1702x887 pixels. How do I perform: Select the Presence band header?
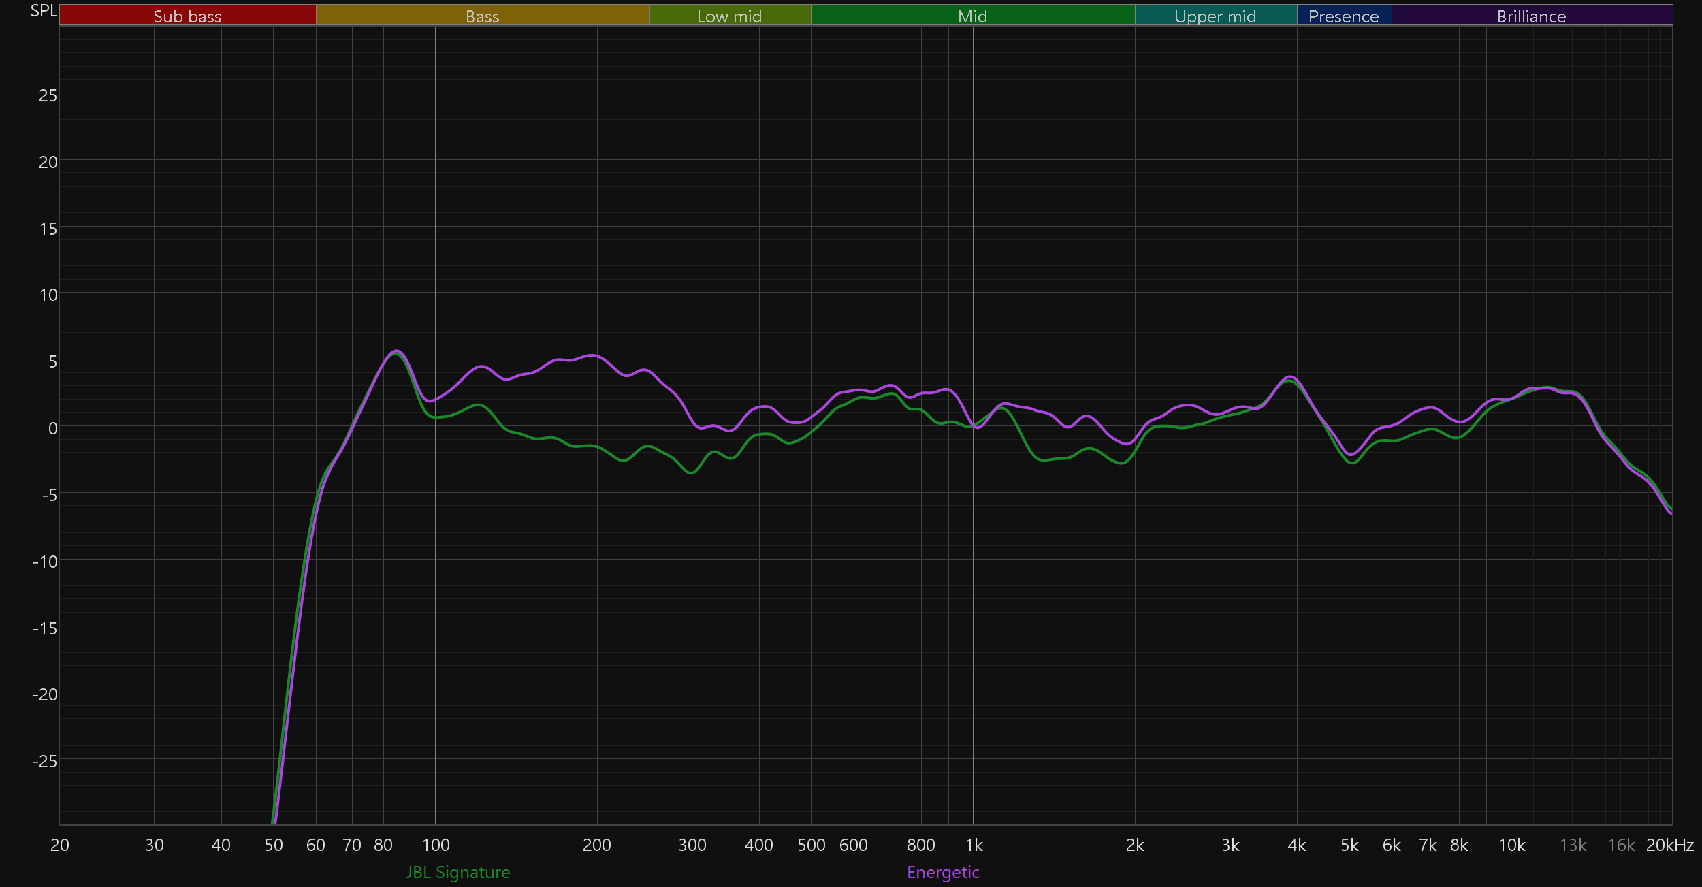click(x=1343, y=16)
